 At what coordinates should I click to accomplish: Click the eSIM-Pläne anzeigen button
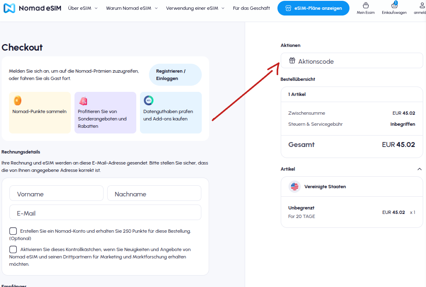point(313,8)
